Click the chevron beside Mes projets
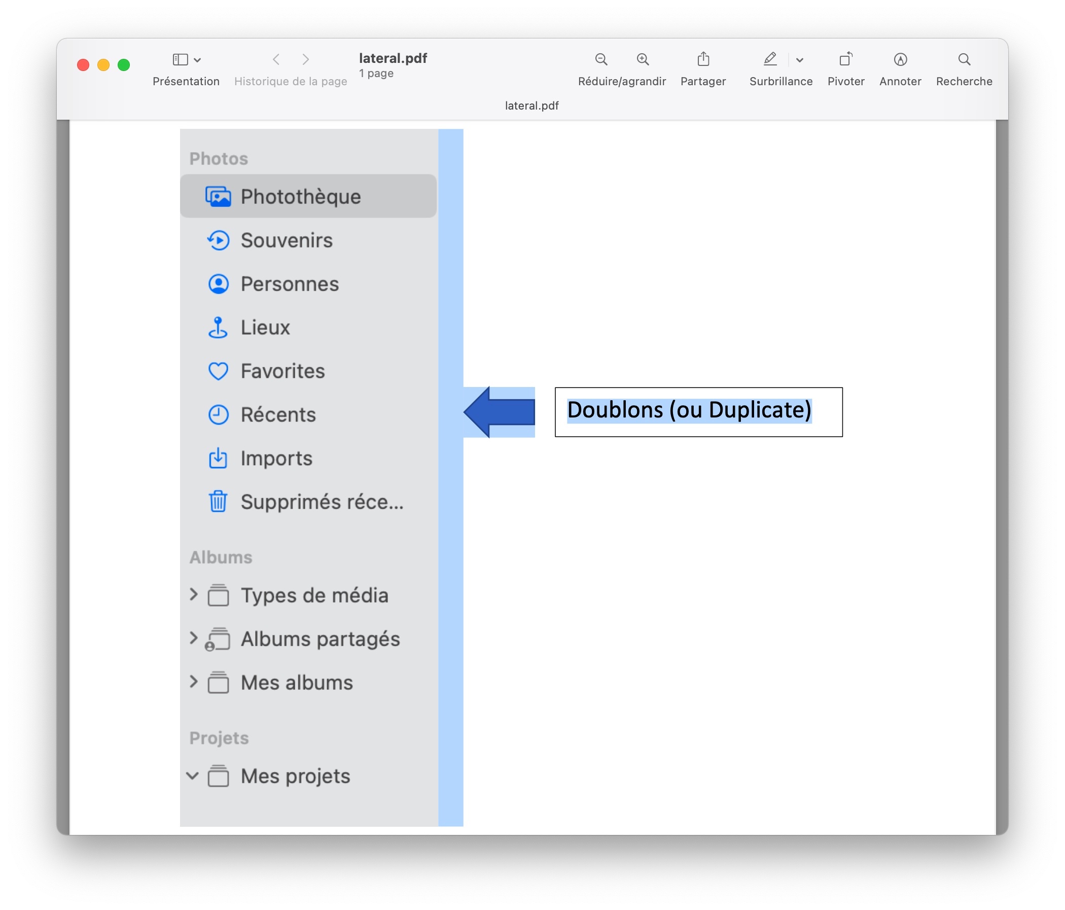Screen dimensions: 1065x910 (192, 775)
